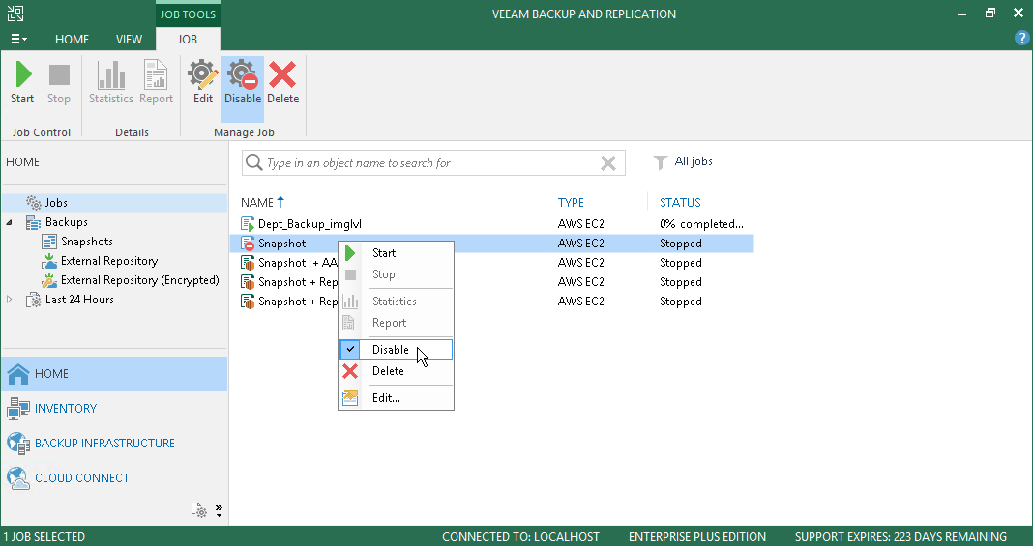The width and height of the screenshot is (1033, 546).
Task: Click the navigation pane configure icon
Action: coord(199,510)
